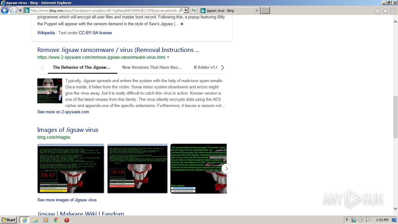
Task: Focus the address bar URL field
Action: pyautogui.click(x=104, y=11)
